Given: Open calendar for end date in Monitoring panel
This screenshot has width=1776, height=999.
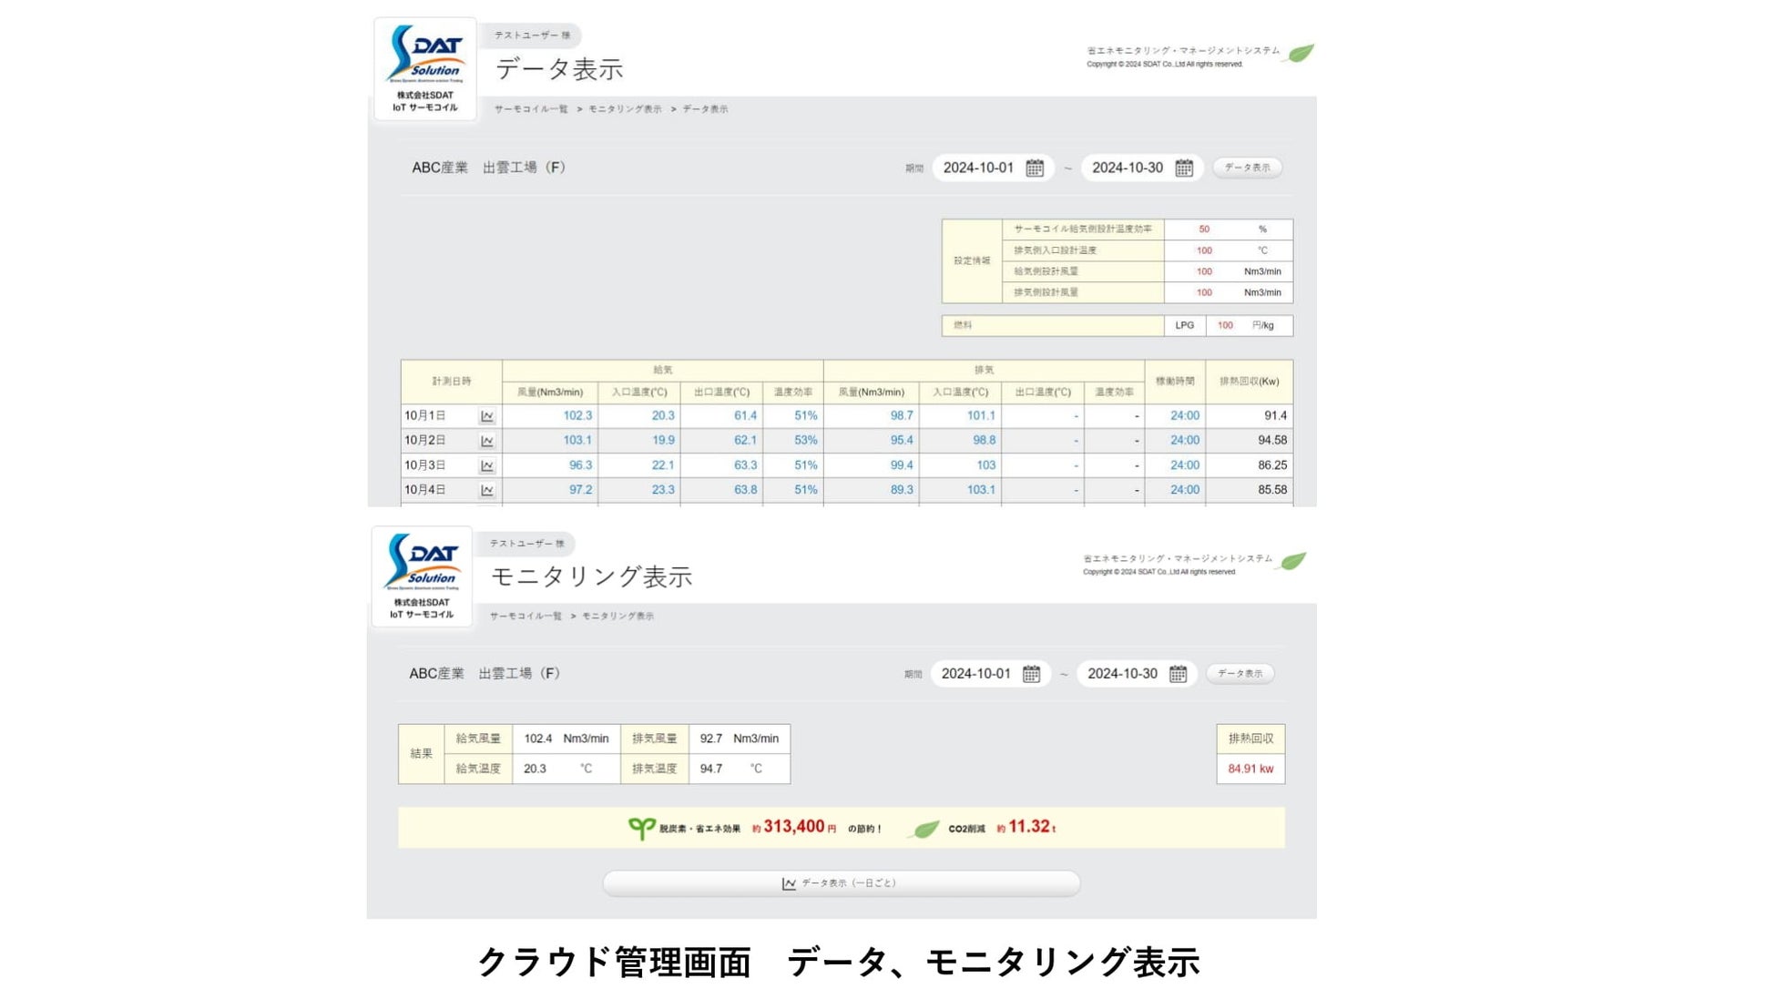Looking at the screenshot, I should click(1178, 674).
